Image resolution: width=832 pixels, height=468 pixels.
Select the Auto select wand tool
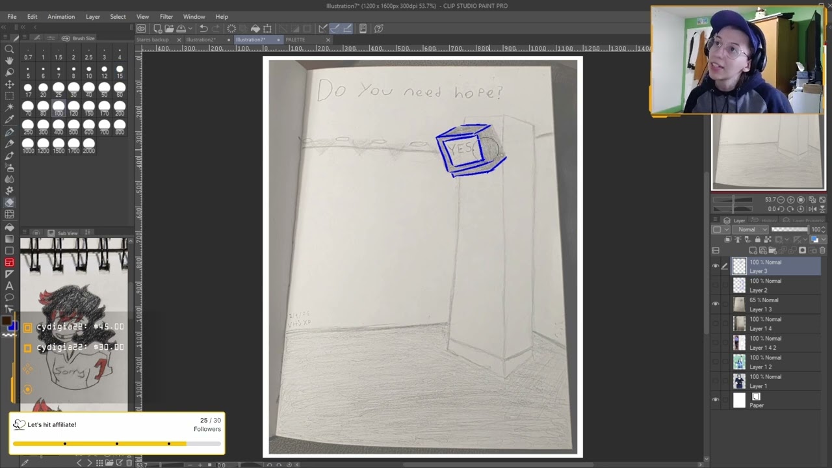pos(9,108)
